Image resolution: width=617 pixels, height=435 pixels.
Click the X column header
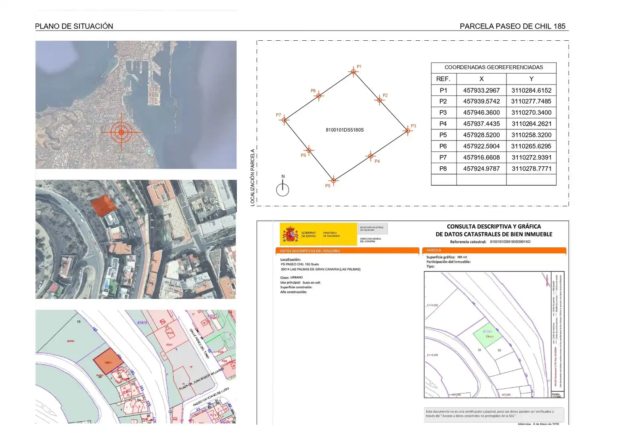481,79
